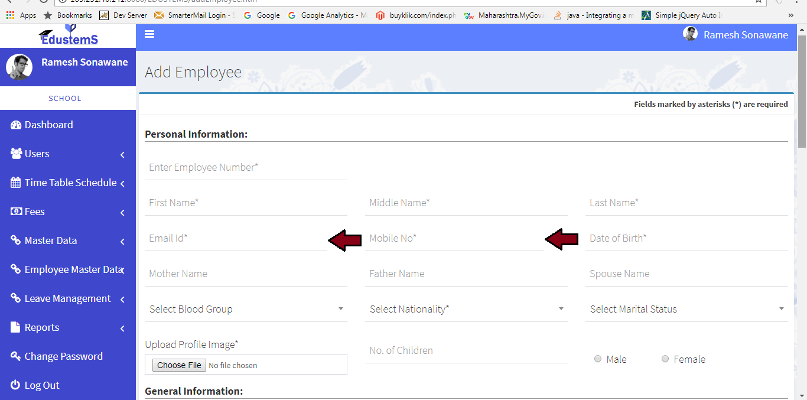Open the Select Nationality dropdown
The image size is (807, 400).
466,309
